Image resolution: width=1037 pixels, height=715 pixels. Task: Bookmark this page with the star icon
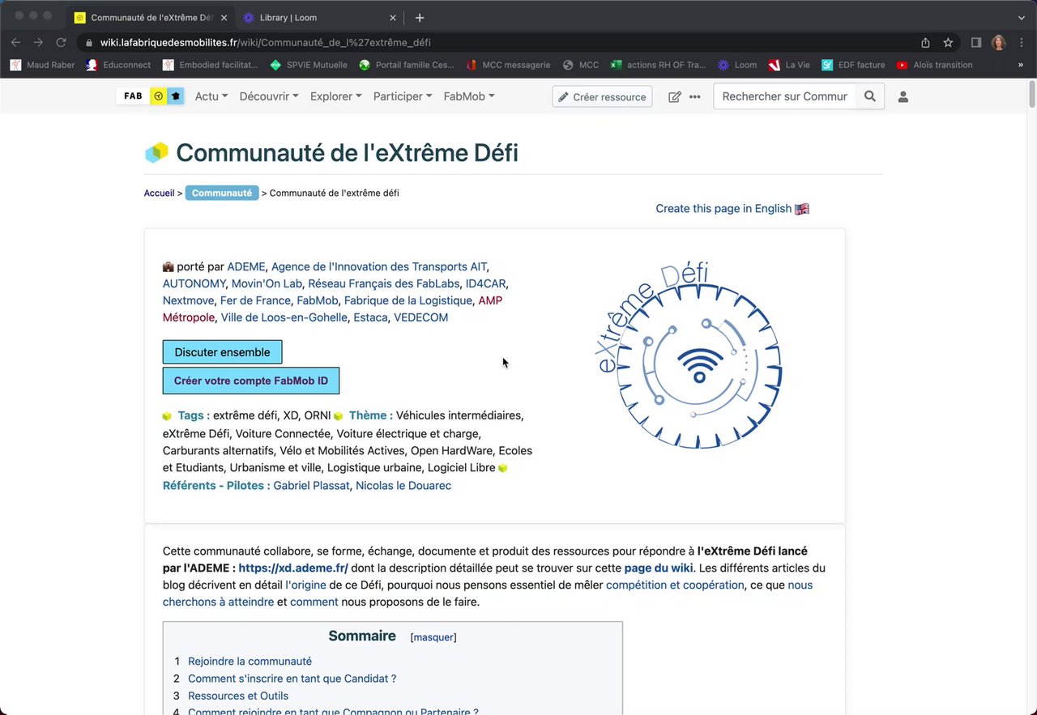(x=948, y=42)
